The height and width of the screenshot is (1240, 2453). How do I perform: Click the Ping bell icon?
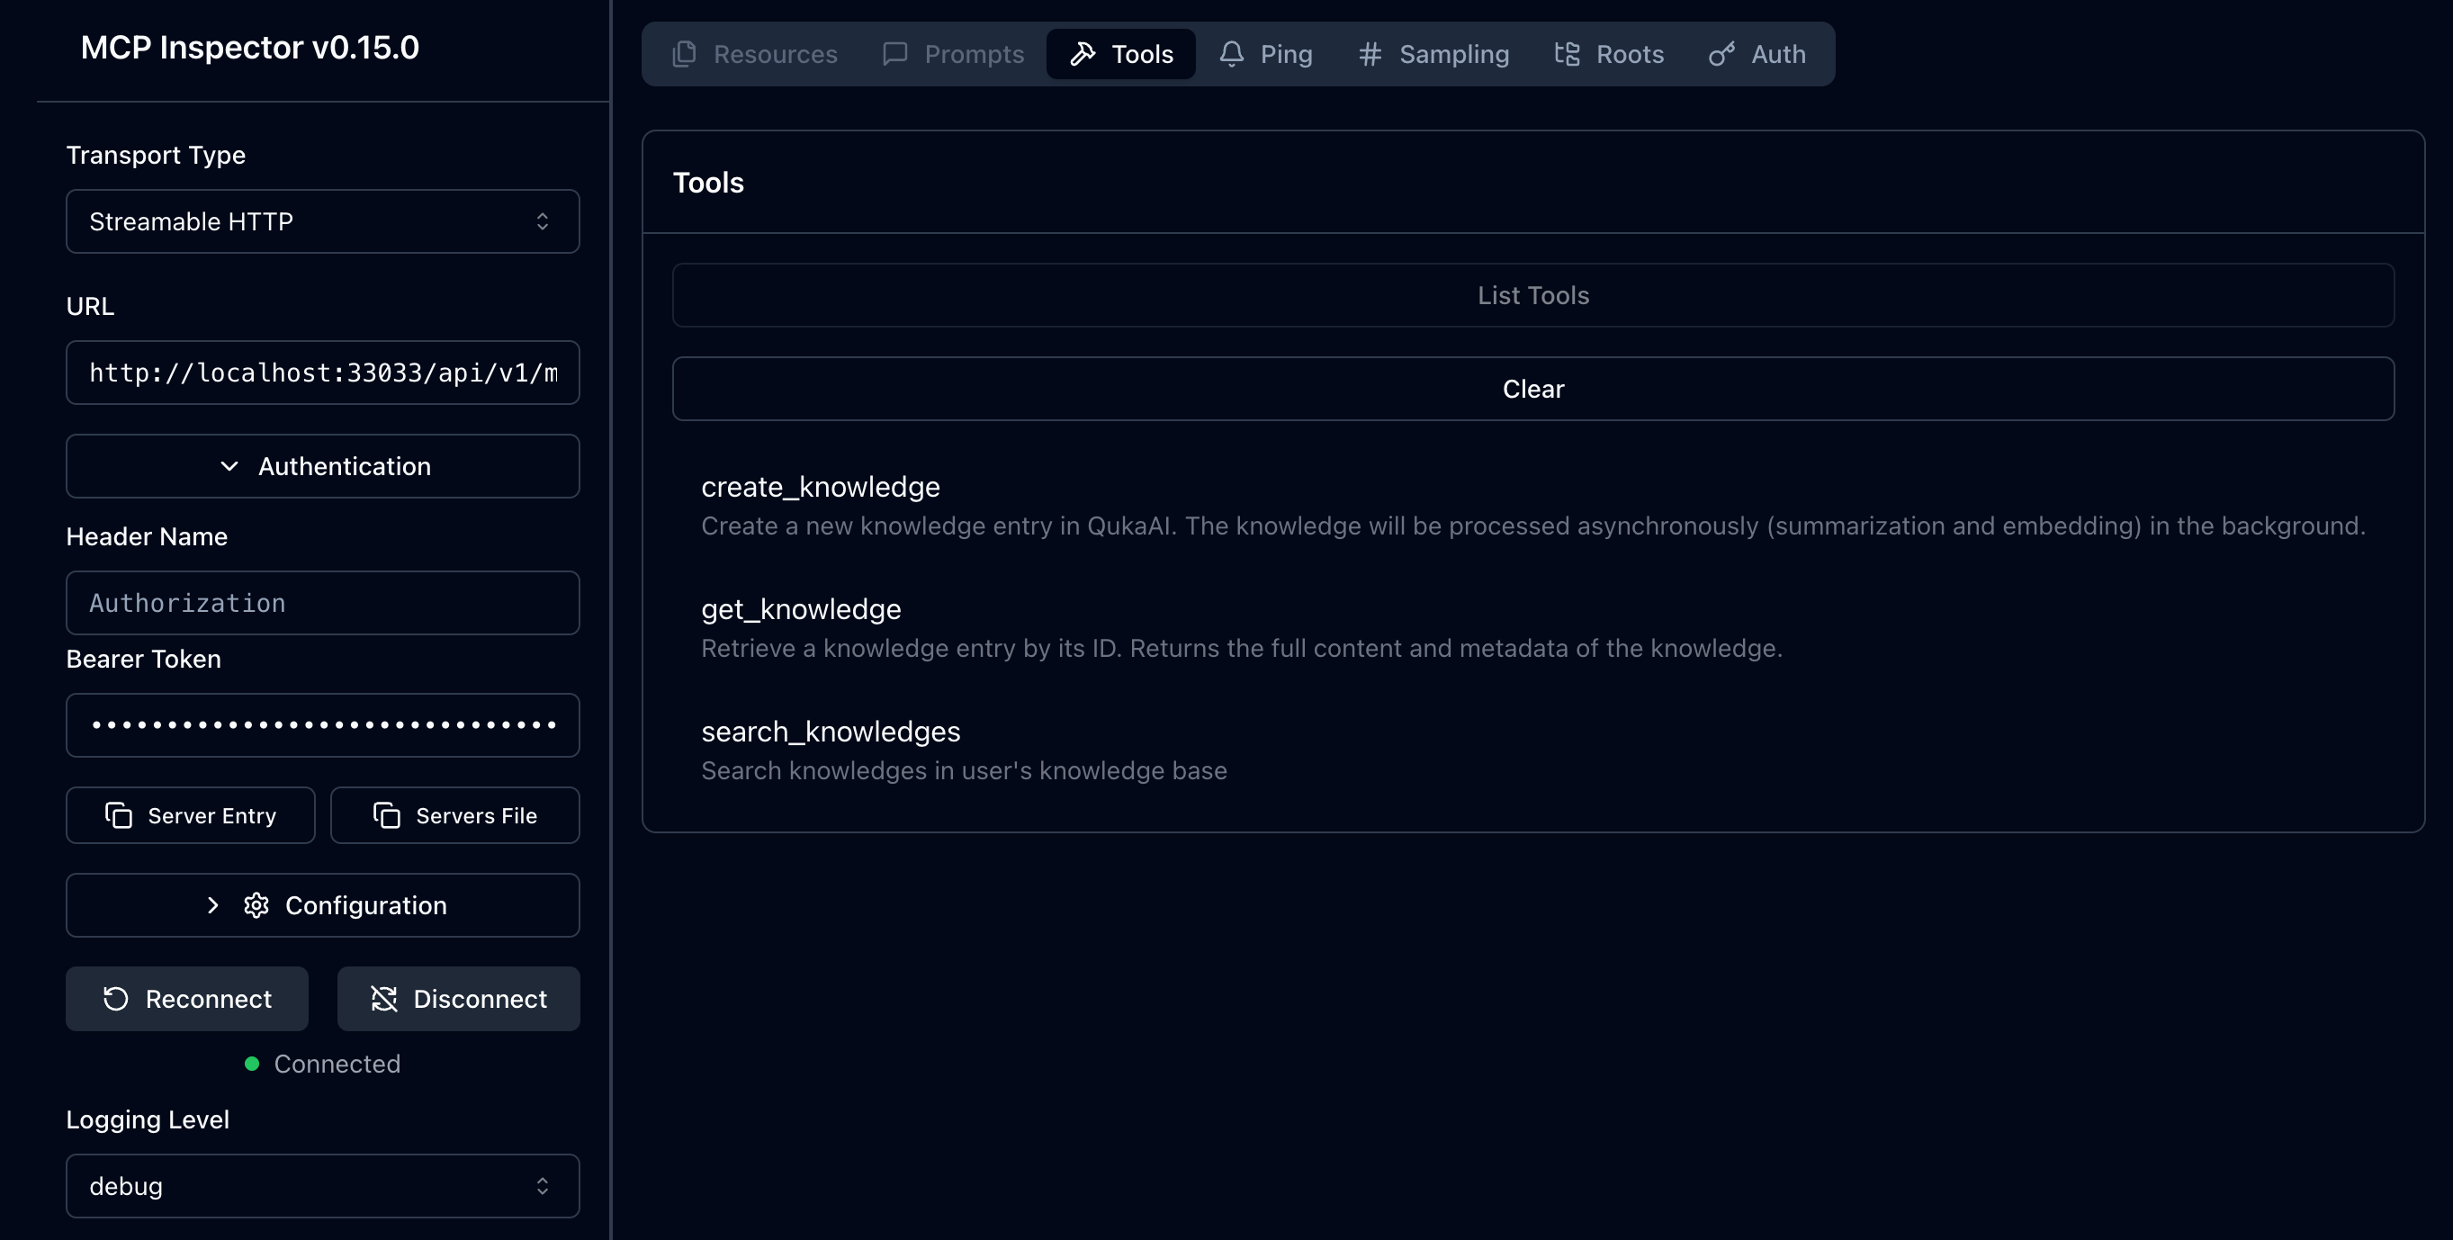point(1231,54)
